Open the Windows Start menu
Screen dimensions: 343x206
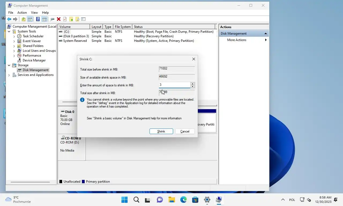124,200
